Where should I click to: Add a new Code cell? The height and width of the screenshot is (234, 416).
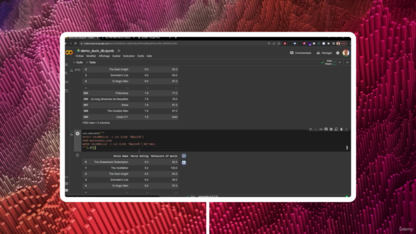tap(78, 62)
